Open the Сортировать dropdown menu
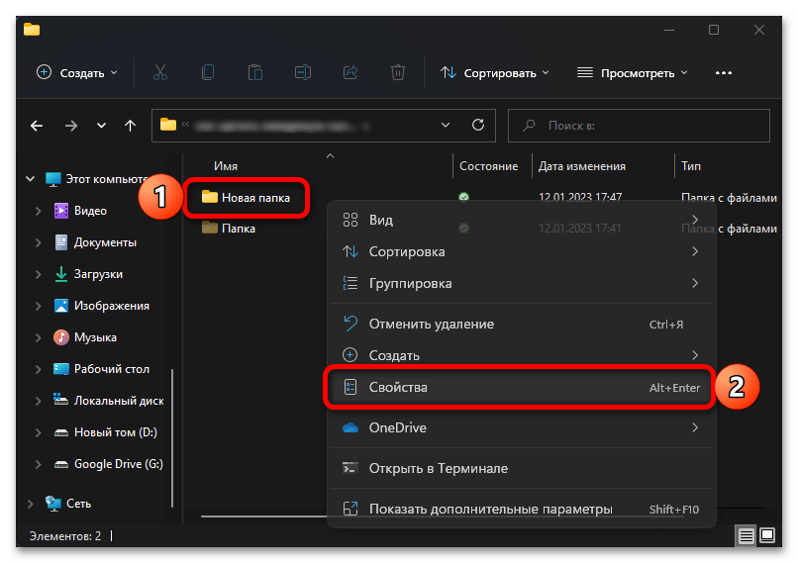798x563 pixels. coord(494,72)
